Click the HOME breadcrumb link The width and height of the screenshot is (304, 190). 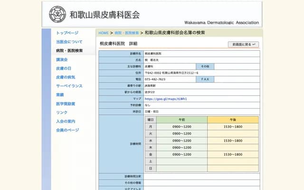[x=104, y=33]
